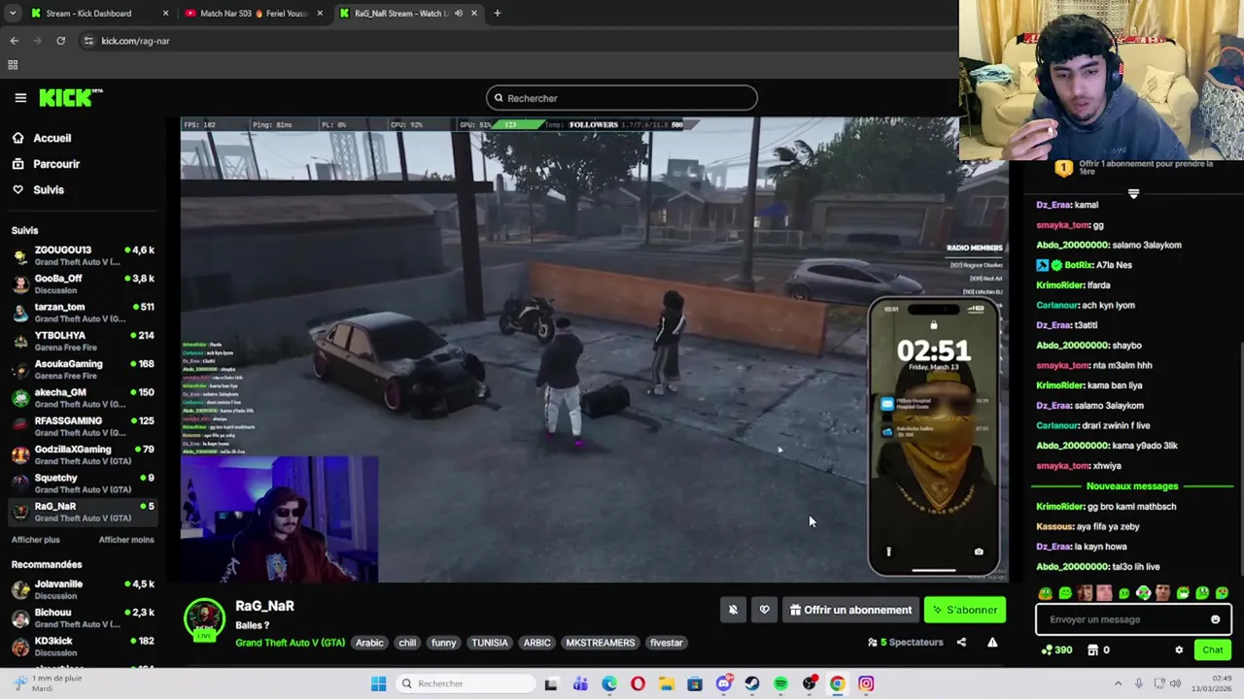Click the Windows taskbar Rechercher search box
Viewport: 1244px width, 699px height.
coord(466,683)
